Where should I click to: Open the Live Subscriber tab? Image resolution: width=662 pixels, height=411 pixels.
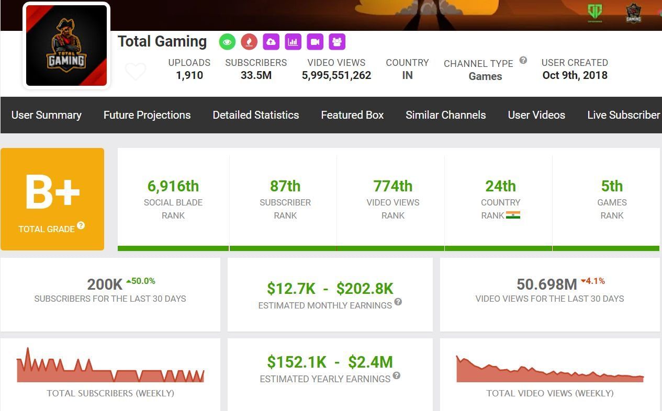[x=623, y=115]
